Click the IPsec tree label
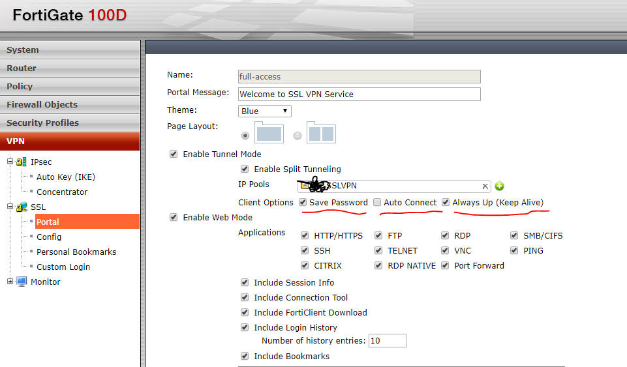The image size is (627, 367). [41, 162]
